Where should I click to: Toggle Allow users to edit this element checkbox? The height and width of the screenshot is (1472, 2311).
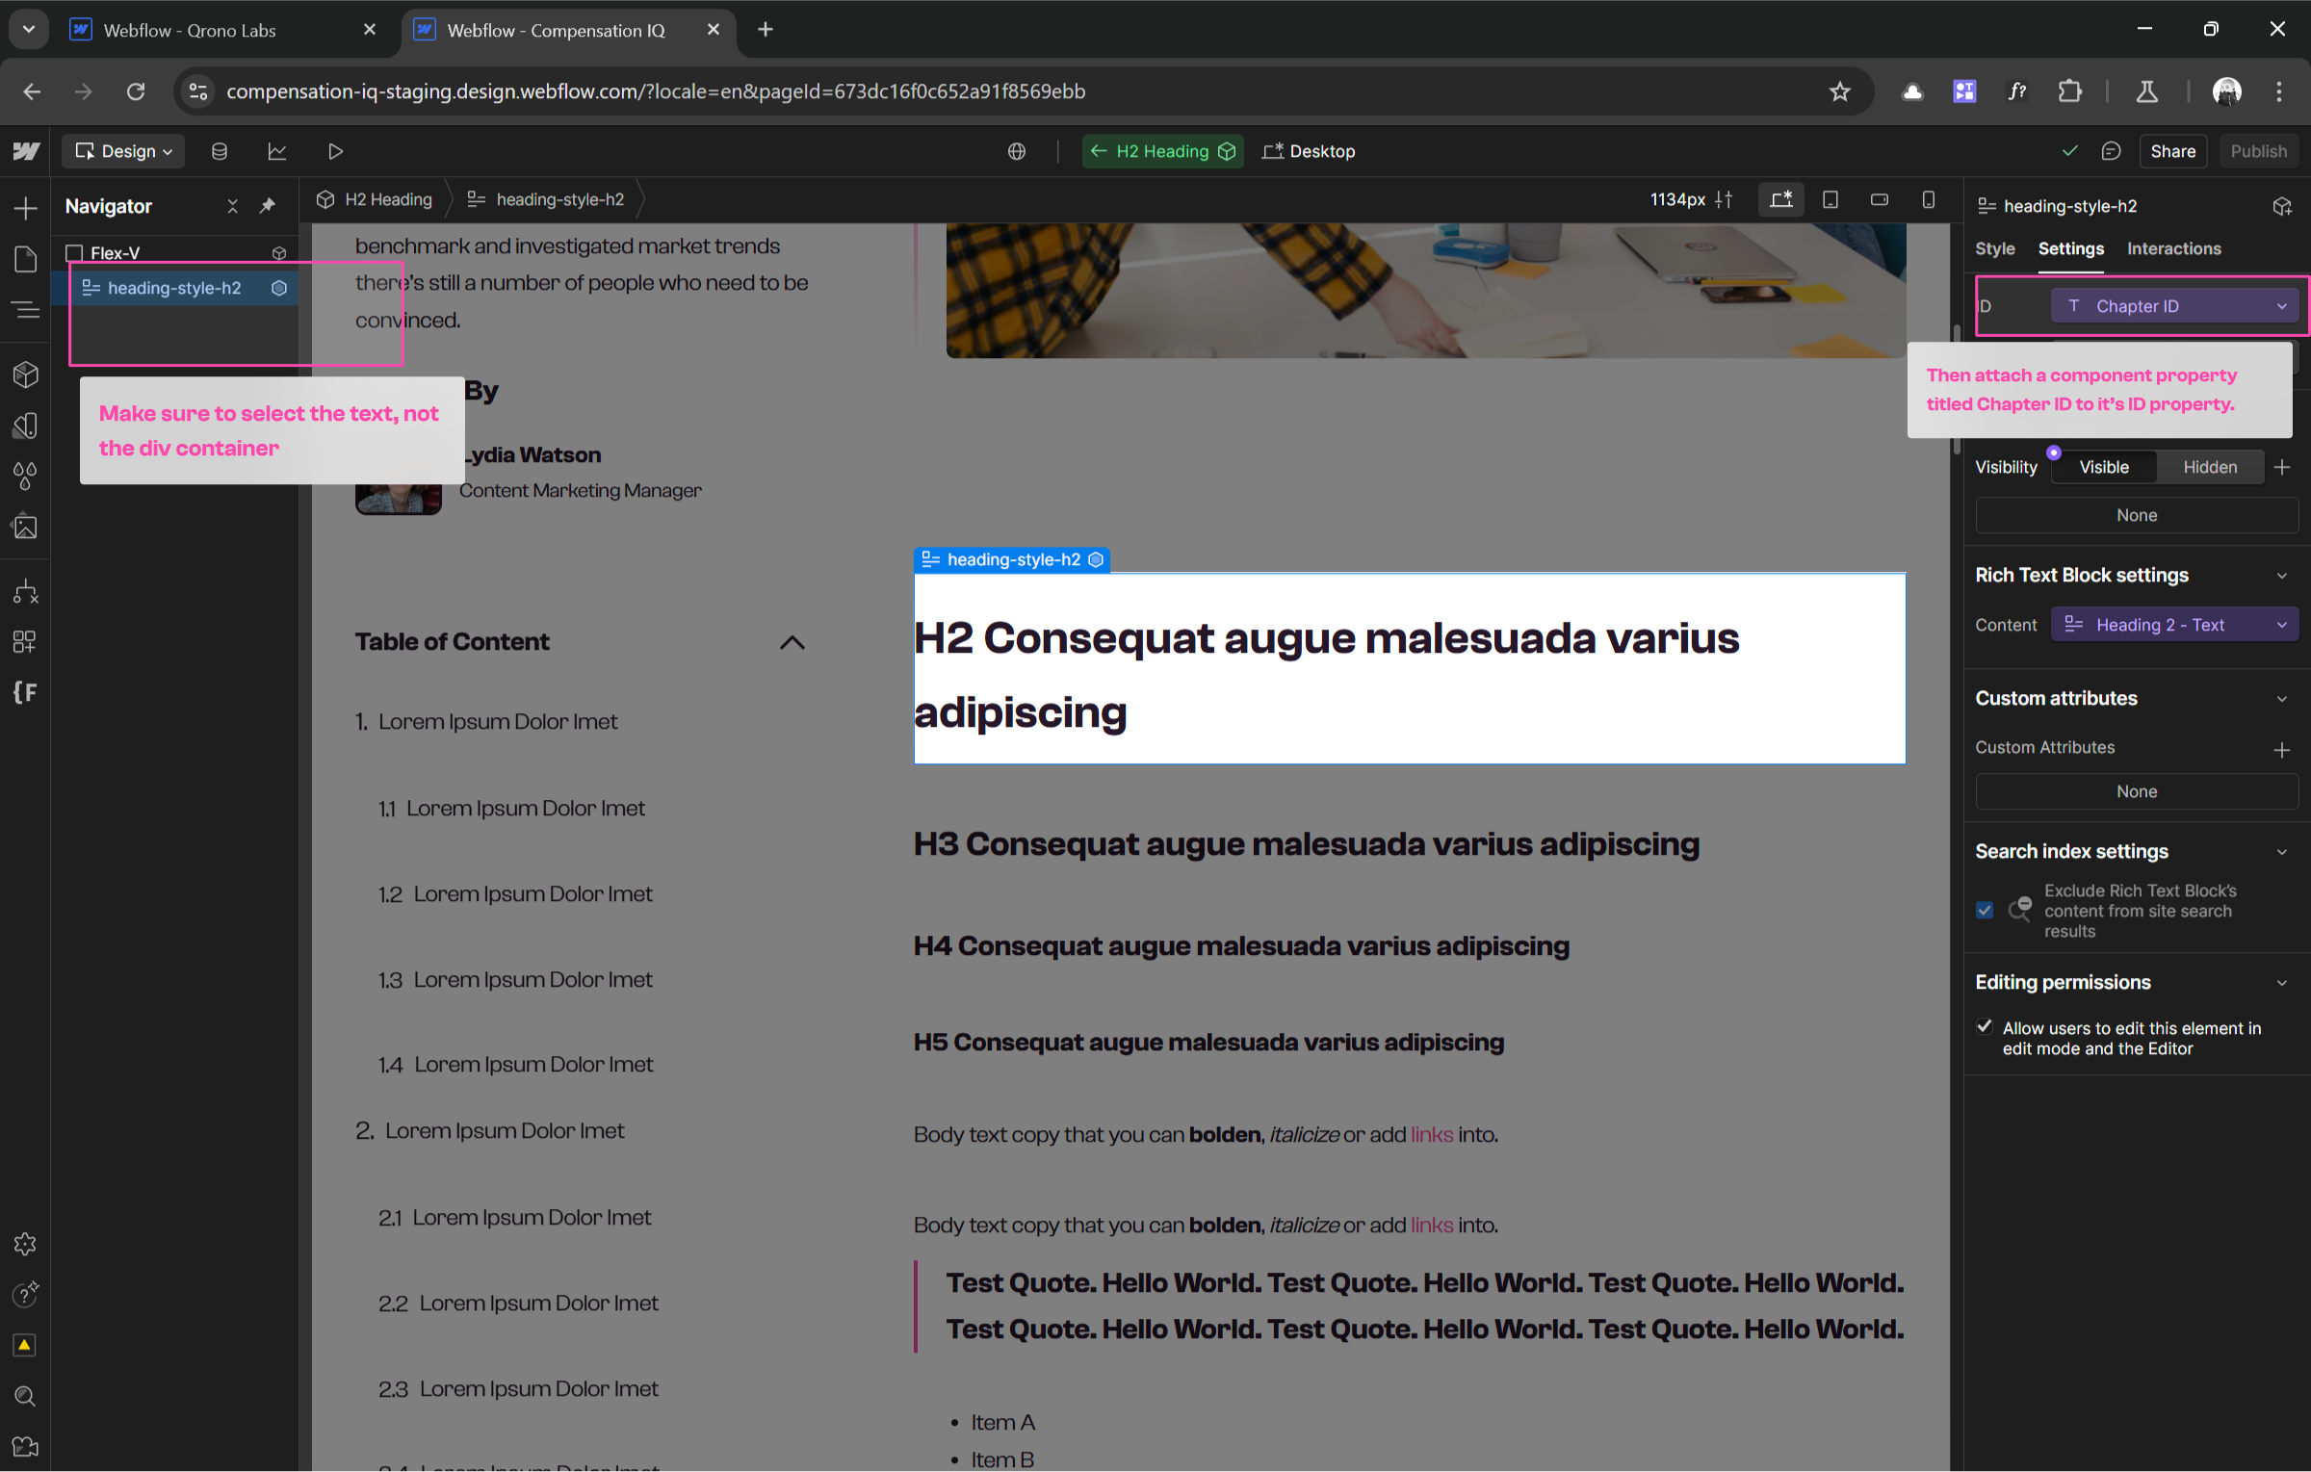click(x=1985, y=1027)
